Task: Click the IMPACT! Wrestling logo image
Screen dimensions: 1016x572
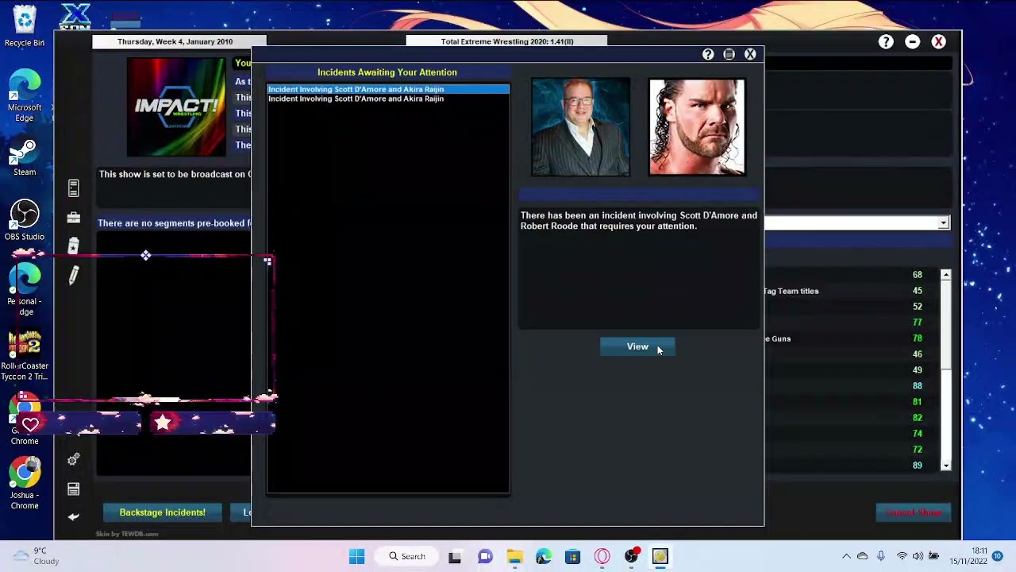Action: pos(176,107)
